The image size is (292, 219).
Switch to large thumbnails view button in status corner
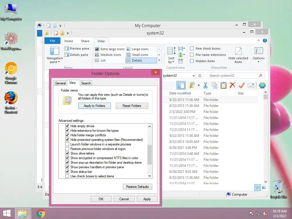click(x=264, y=188)
